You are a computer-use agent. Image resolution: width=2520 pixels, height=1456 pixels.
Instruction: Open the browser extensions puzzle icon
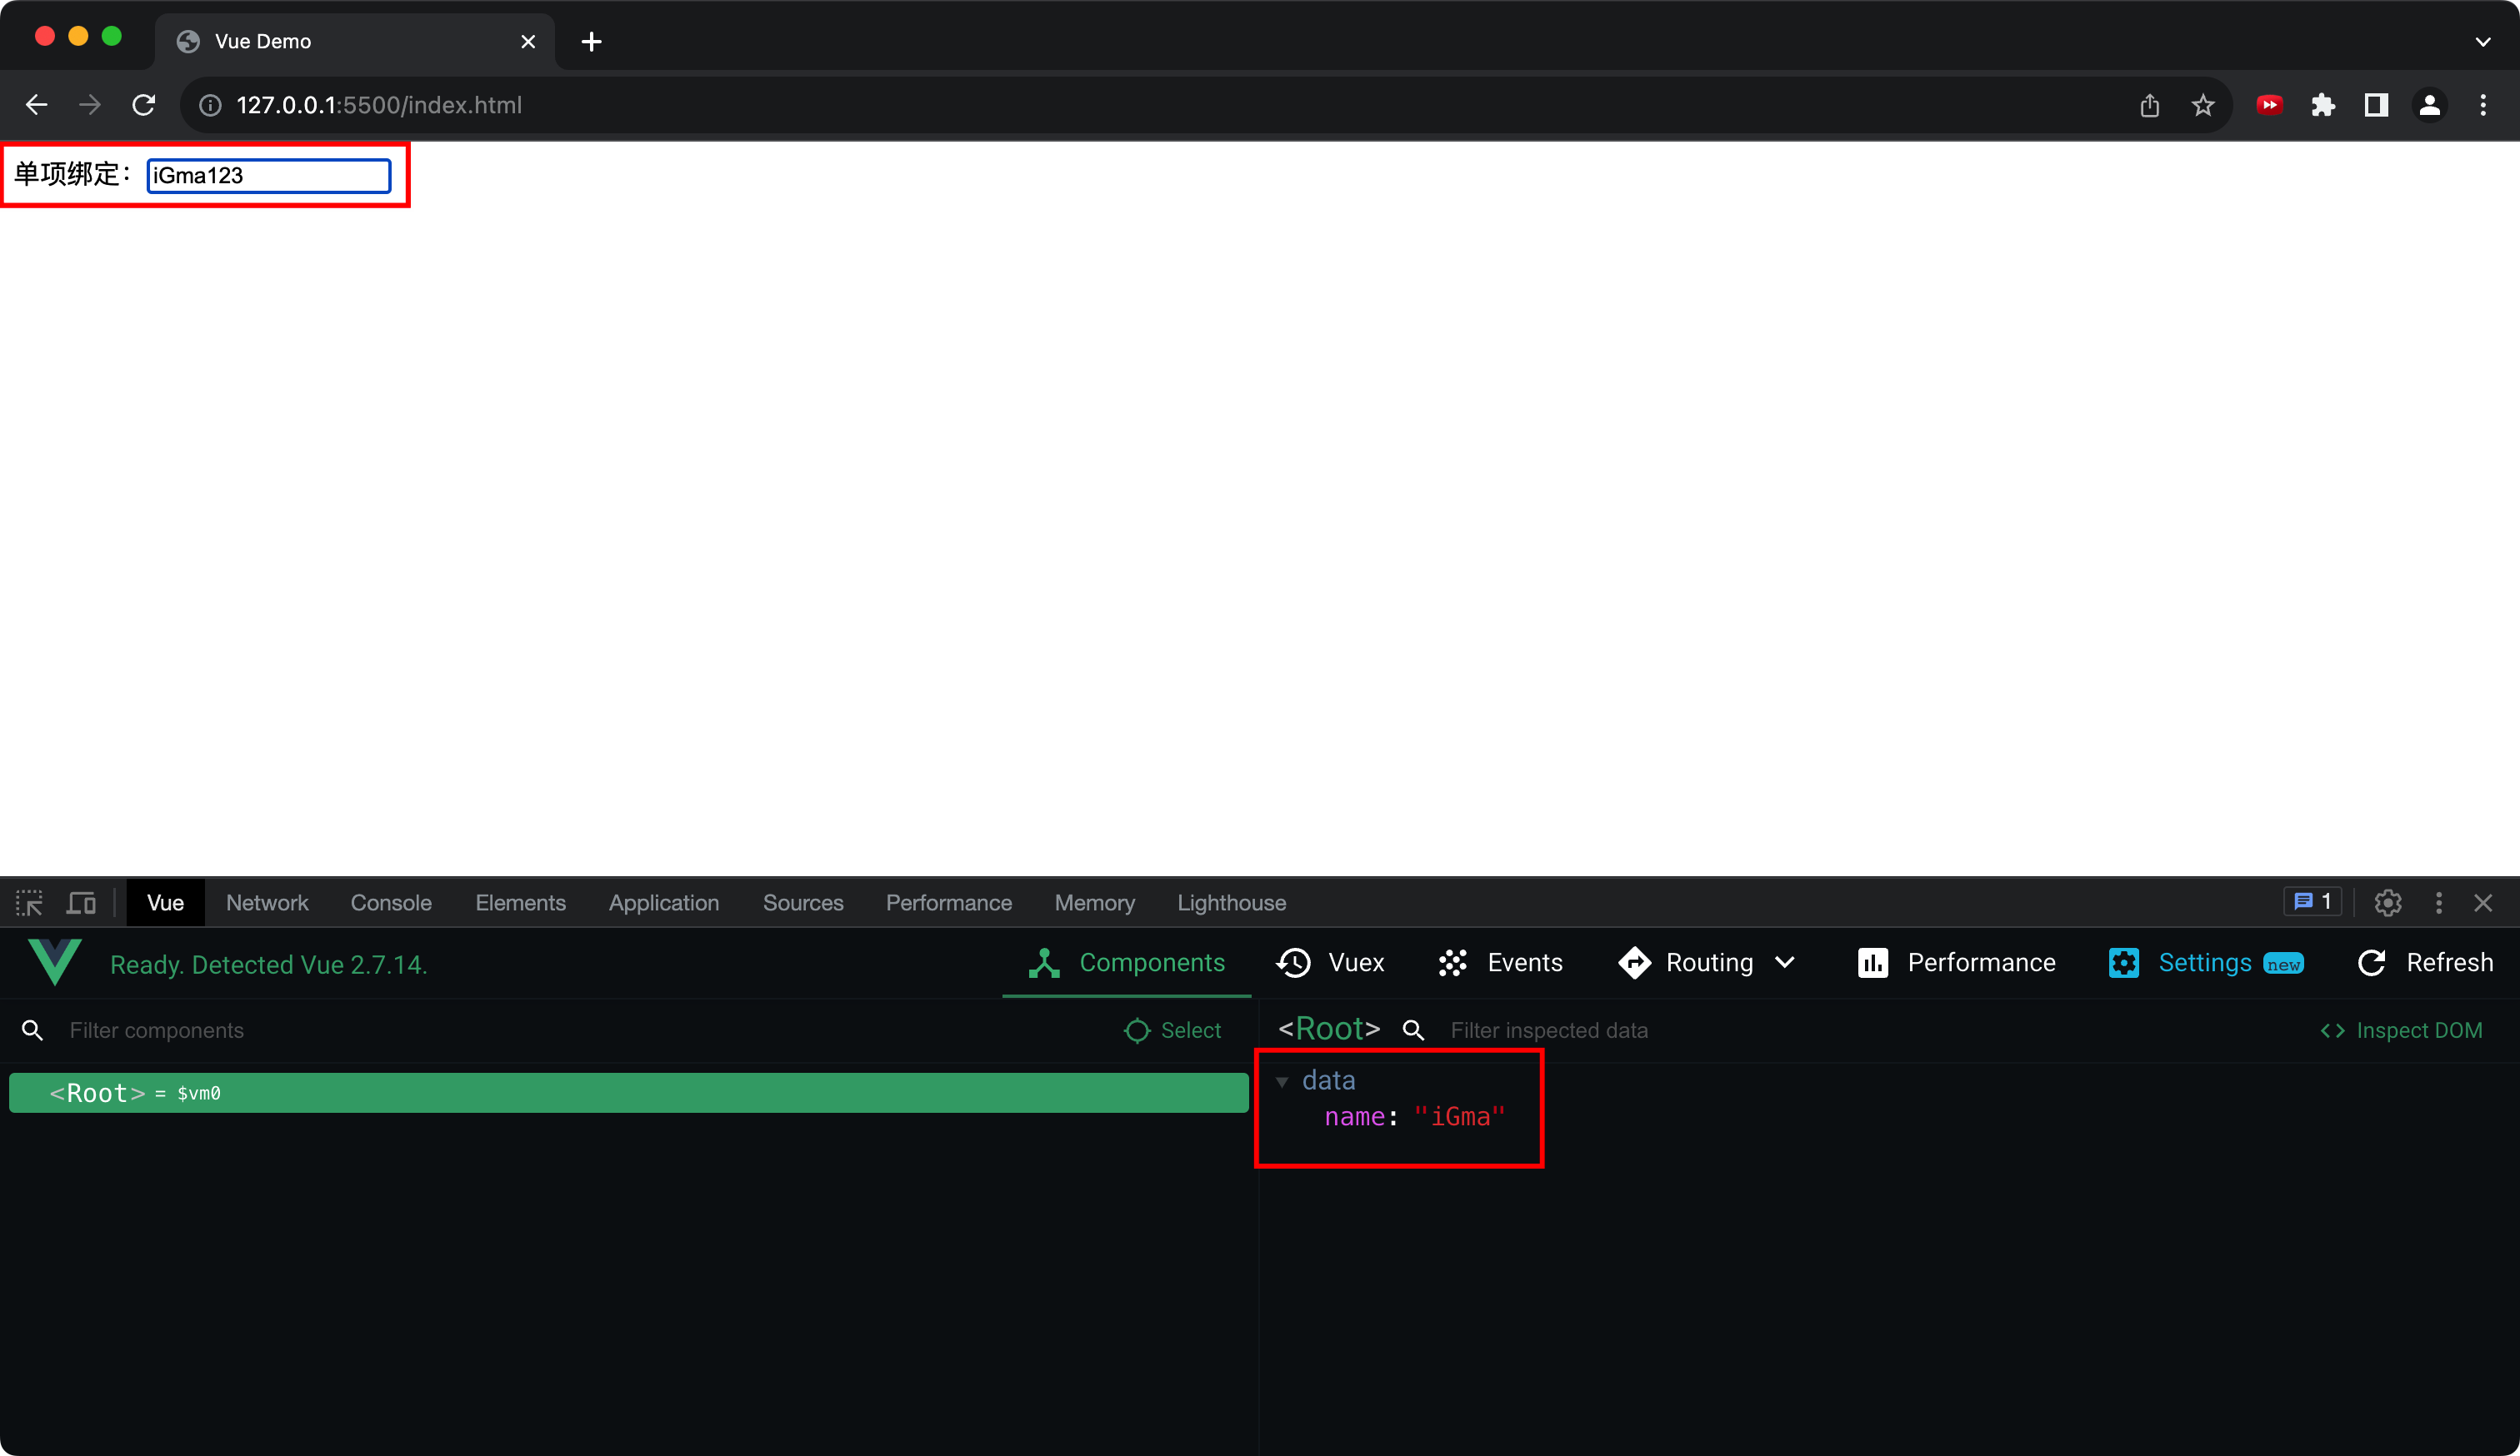click(2323, 105)
